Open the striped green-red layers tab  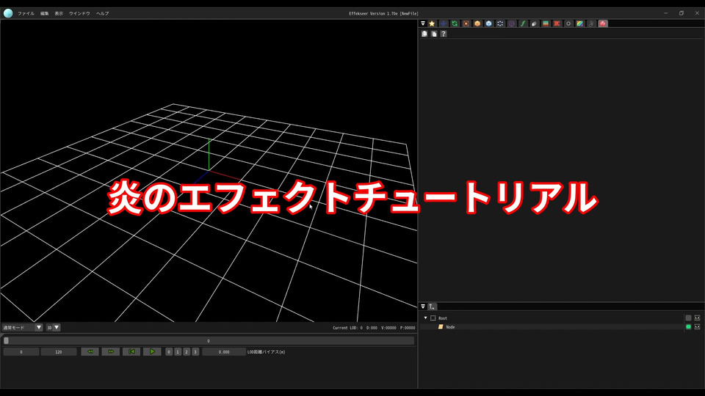click(x=546, y=23)
